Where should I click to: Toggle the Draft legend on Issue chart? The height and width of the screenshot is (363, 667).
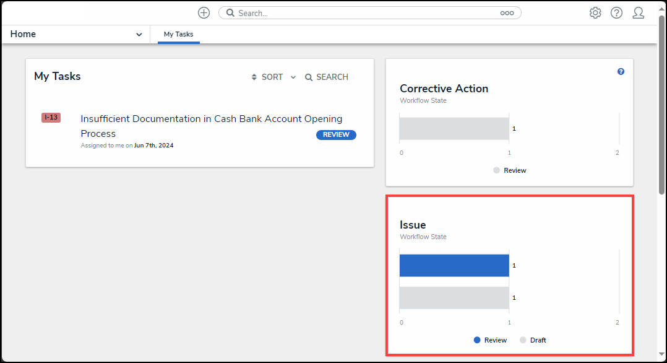click(x=533, y=340)
